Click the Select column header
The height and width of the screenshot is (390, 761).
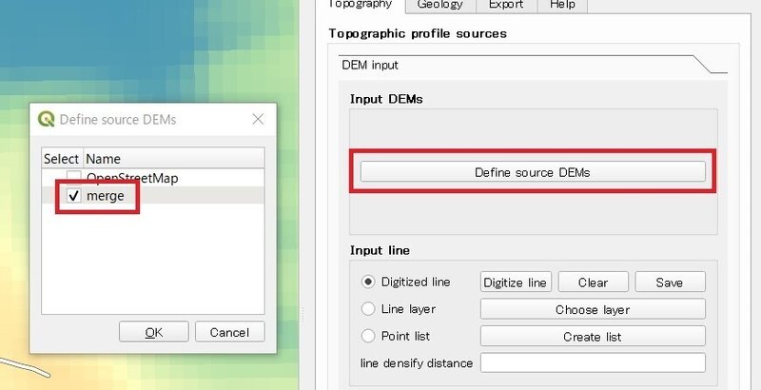[62, 159]
